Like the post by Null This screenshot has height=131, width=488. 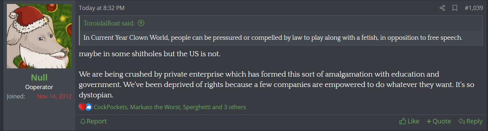(409, 121)
